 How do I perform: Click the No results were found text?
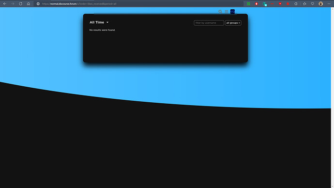[x=102, y=30]
